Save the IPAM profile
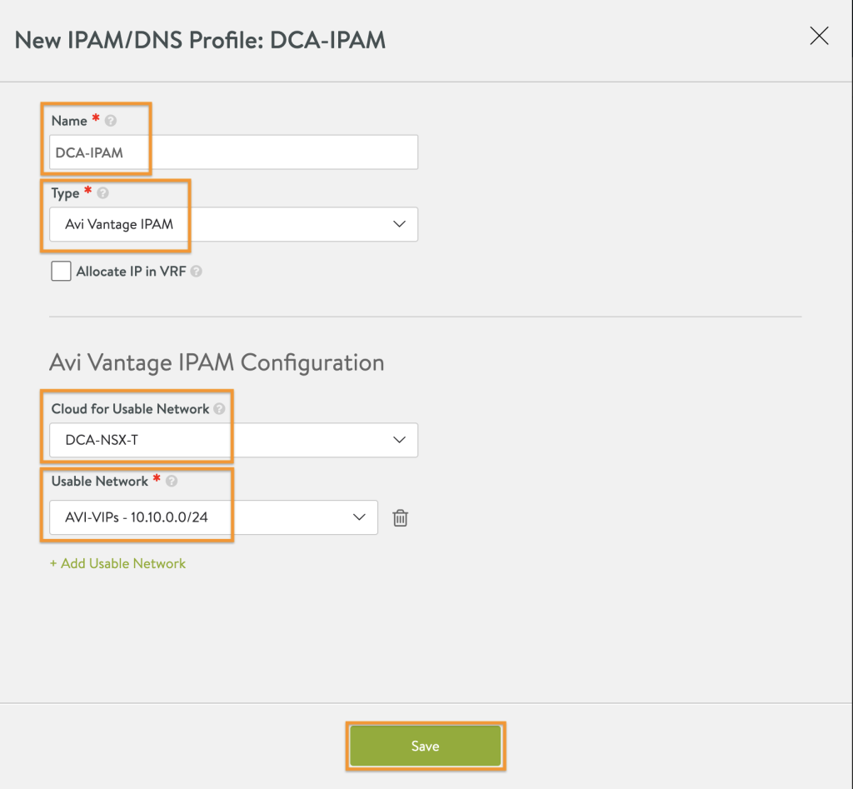The height and width of the screenshot is (789, 853). click(x=425, y=746)
